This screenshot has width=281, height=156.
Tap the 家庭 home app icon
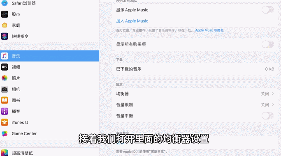pos(5,25)
